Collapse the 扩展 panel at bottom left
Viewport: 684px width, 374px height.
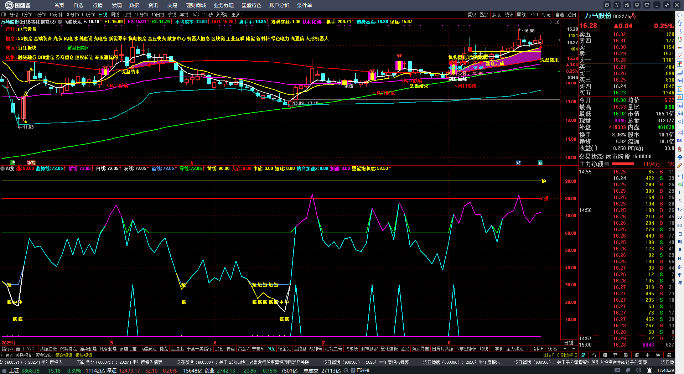tap(7, 355)
